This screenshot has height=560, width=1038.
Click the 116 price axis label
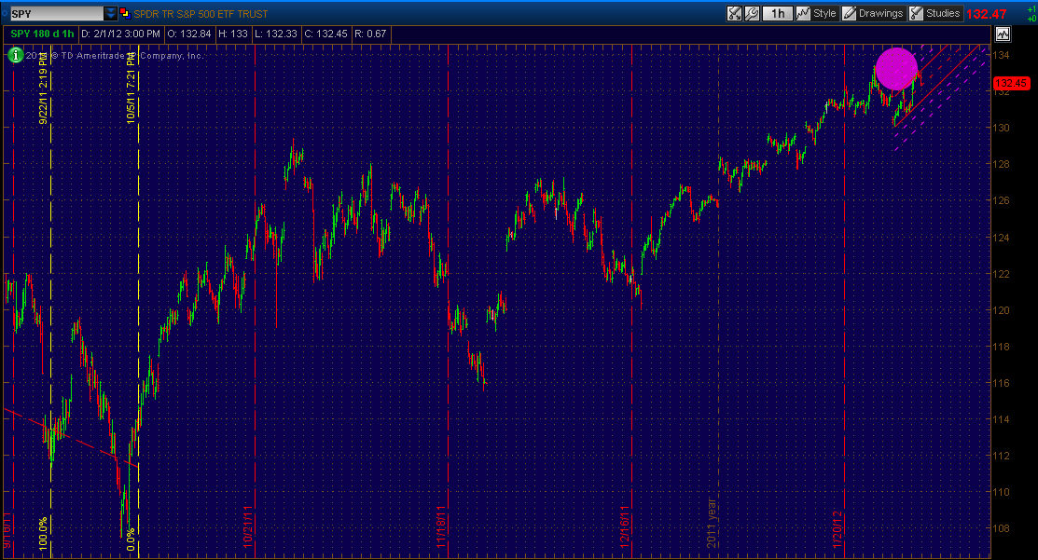point(1003,383)
